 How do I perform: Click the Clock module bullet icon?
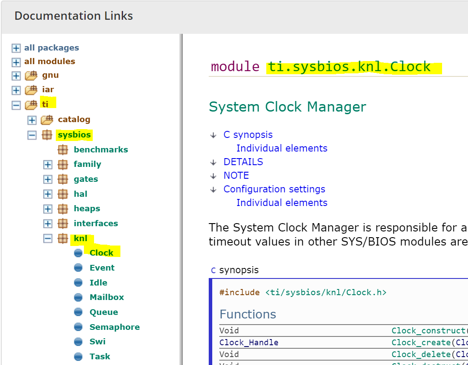[78, 253]
